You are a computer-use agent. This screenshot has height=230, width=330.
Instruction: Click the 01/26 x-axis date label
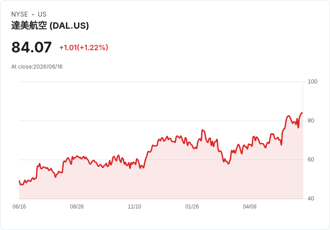[x=192, y=207]
